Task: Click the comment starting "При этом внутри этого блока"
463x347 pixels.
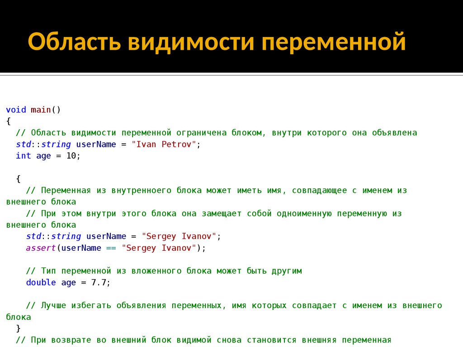Action: coord(213,213)
